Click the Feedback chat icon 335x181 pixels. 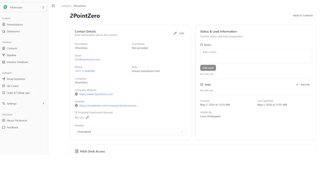4,127
